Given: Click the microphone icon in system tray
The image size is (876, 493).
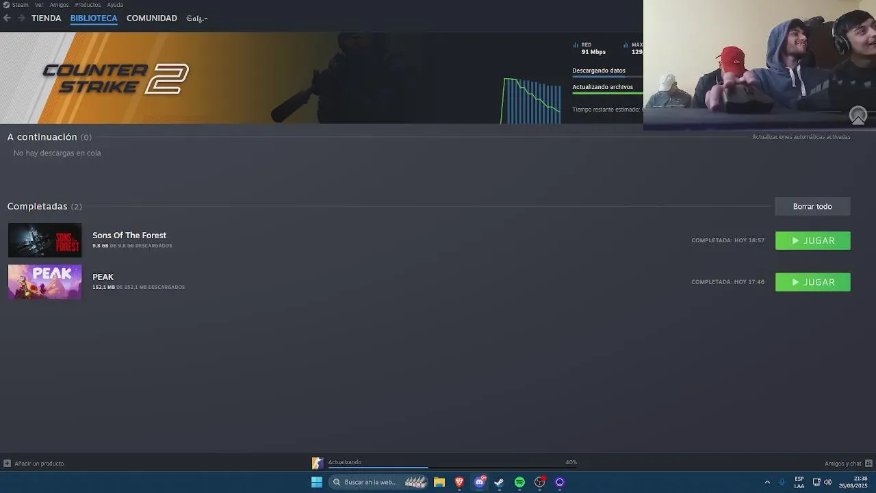Looking at the screenshot, I should [782, 482].
